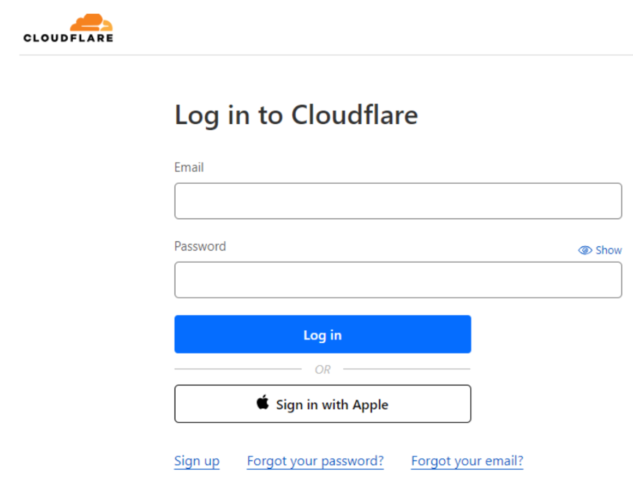Click the Log in to Cloudflare heading

point(296,116)
